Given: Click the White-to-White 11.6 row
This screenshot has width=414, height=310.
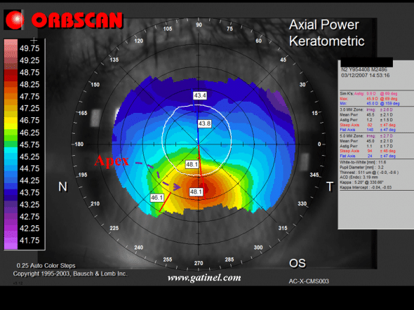Looking at the screenshot, I should (363, 162).
